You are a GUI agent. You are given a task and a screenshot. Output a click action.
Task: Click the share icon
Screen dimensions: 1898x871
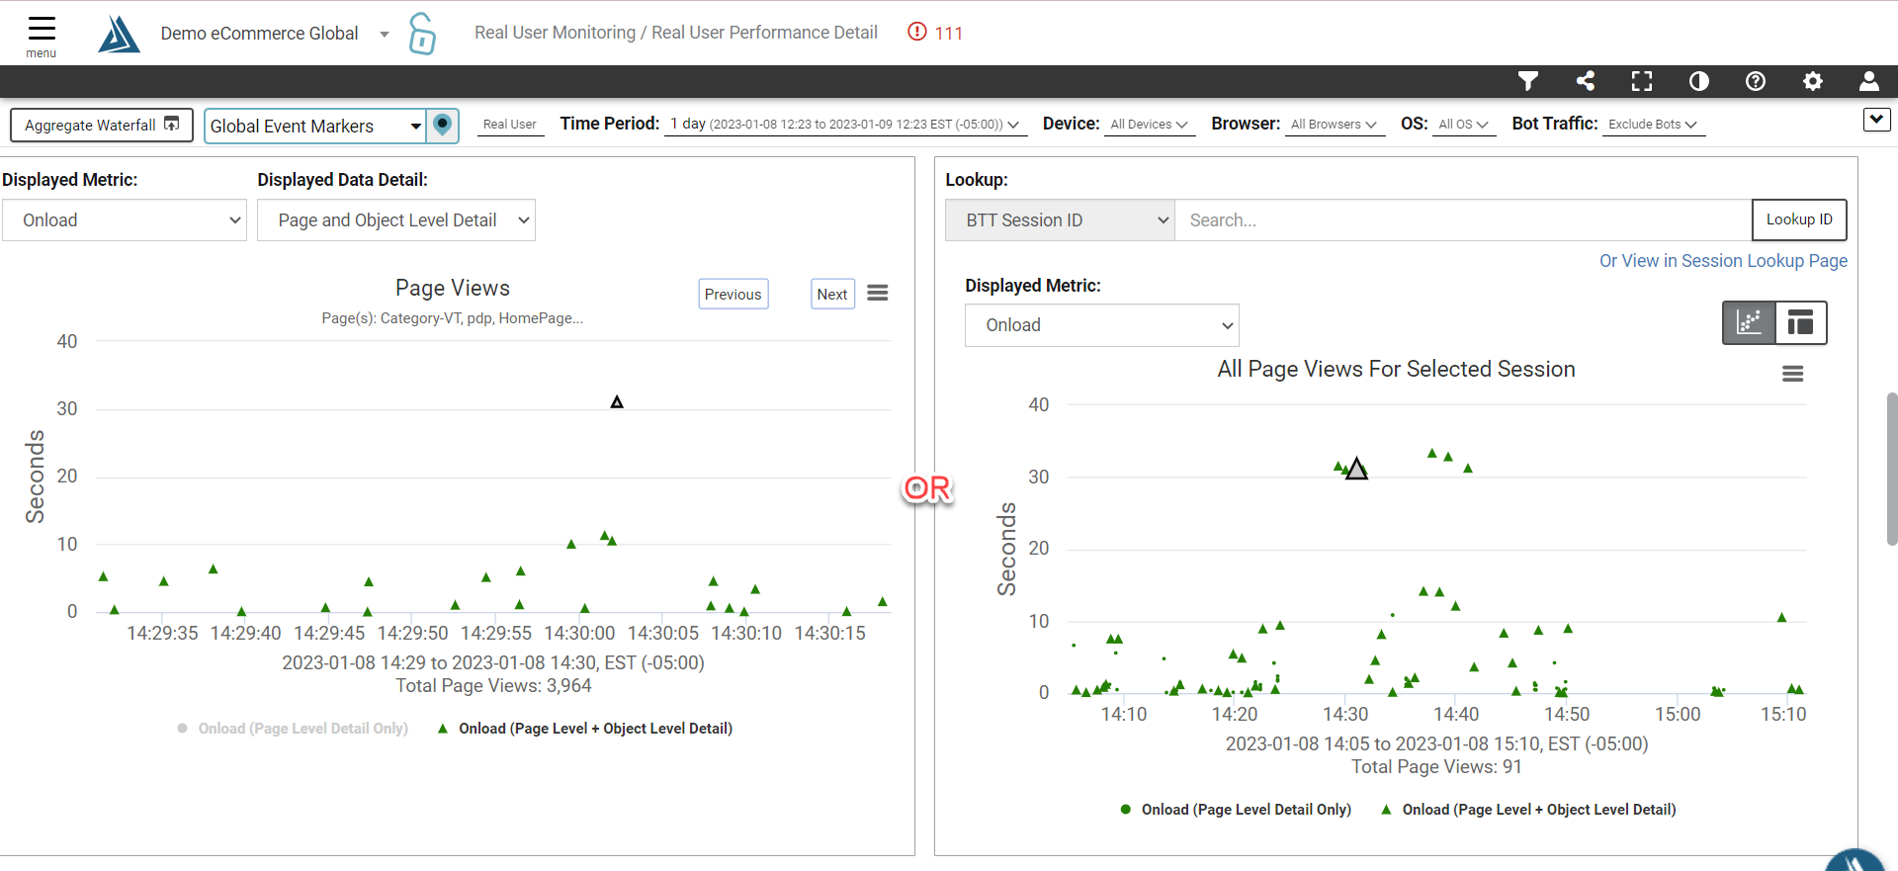point(1586,81)
